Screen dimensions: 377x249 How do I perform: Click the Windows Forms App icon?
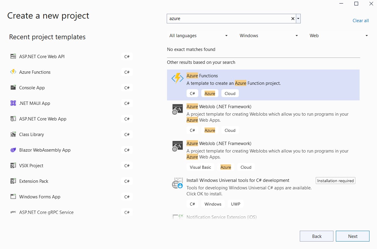click(x=13, y=197)
